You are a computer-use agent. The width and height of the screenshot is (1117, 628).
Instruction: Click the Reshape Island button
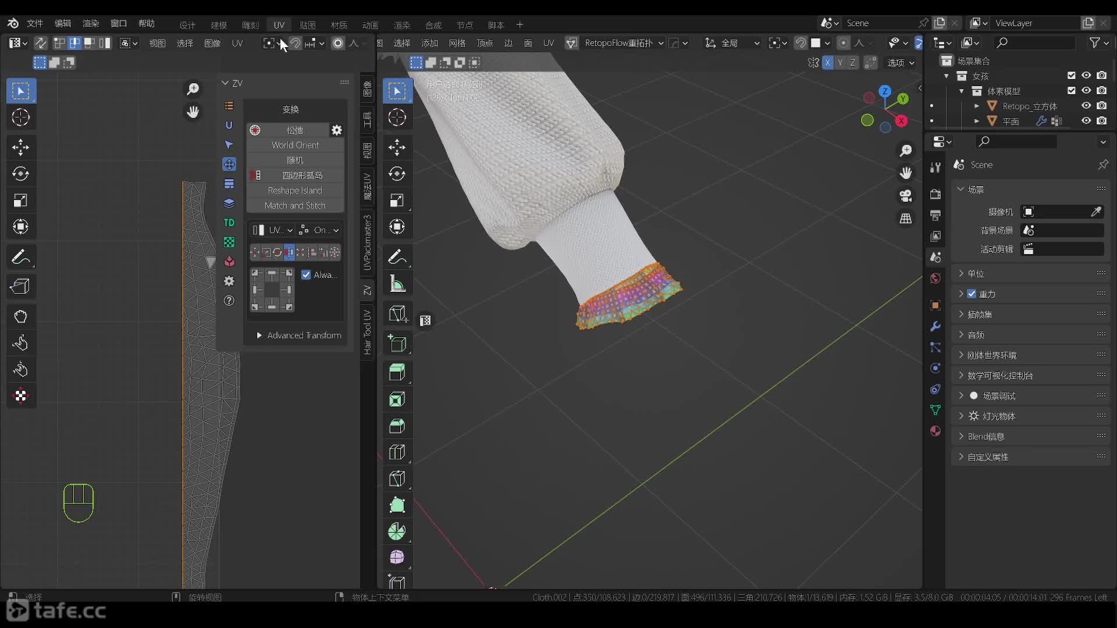(295, 190)
